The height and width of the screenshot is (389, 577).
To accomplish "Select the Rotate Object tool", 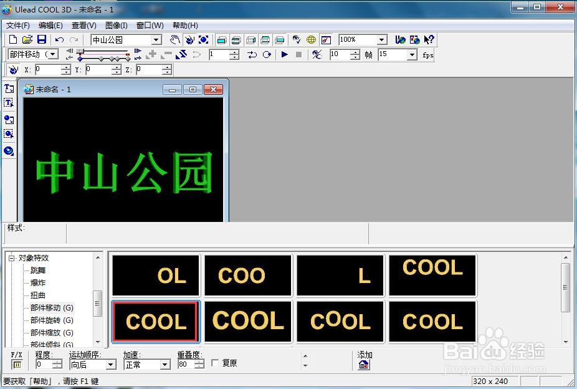I will point(189,39).
